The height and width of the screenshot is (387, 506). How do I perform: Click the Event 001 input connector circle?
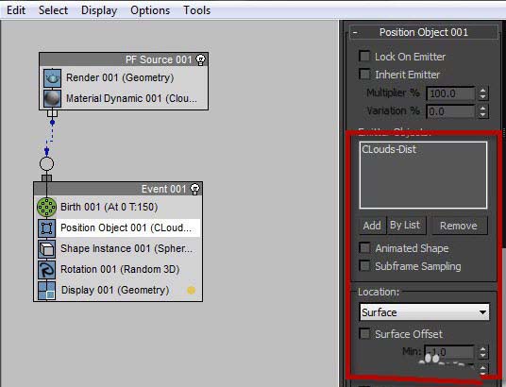point(46,163)
